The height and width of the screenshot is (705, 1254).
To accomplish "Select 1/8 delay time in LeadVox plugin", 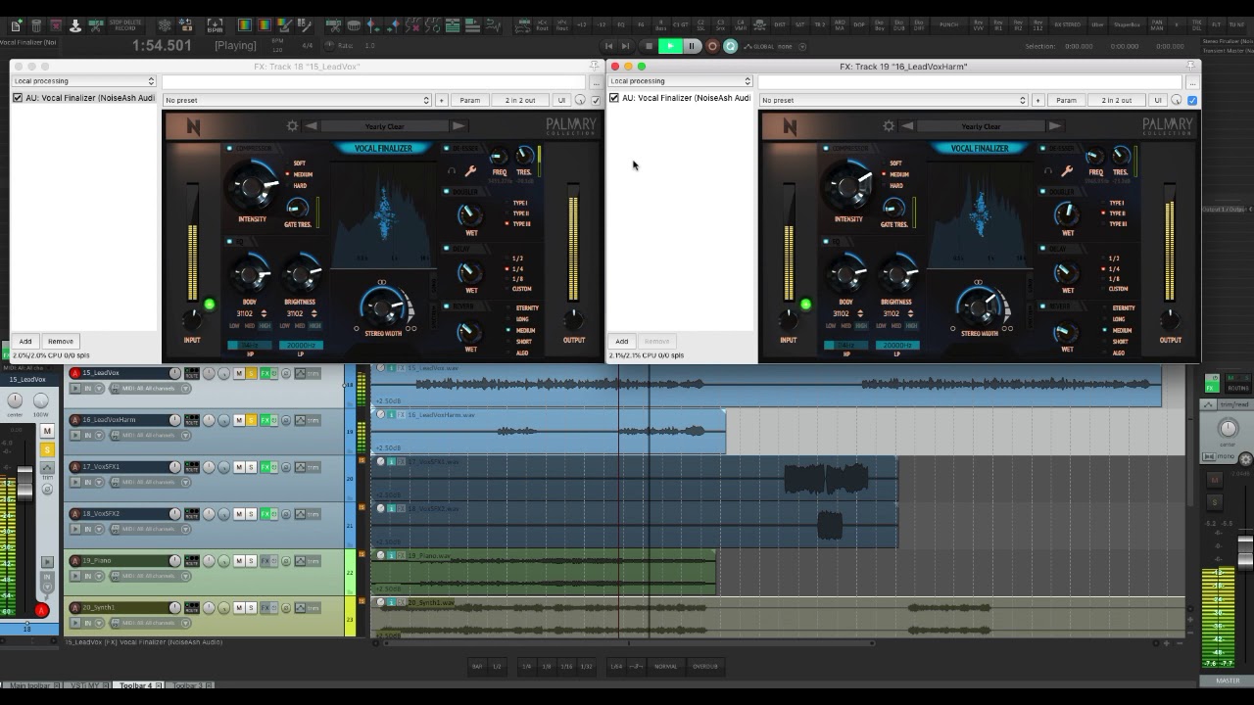I will point(516,279).
